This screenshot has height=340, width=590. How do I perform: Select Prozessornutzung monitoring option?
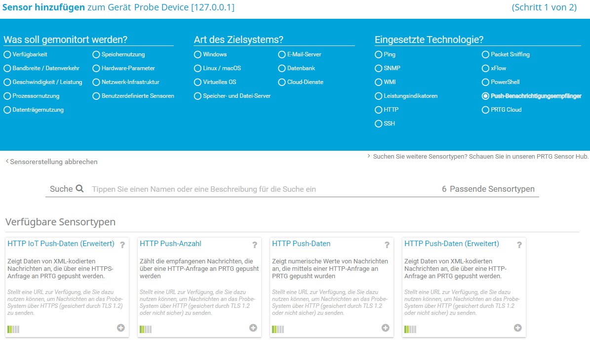pyautogui.click(x=7, y=96)
